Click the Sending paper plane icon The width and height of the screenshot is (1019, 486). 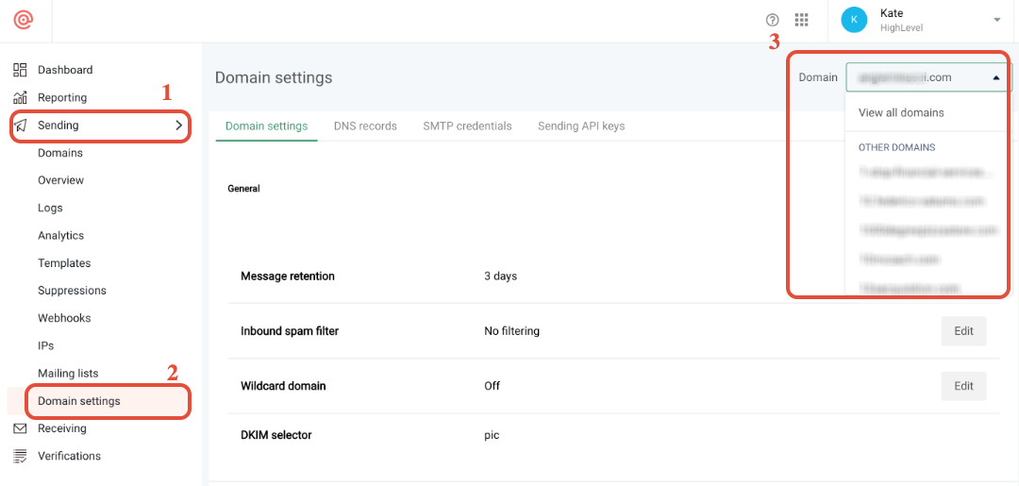coord(20,126)
